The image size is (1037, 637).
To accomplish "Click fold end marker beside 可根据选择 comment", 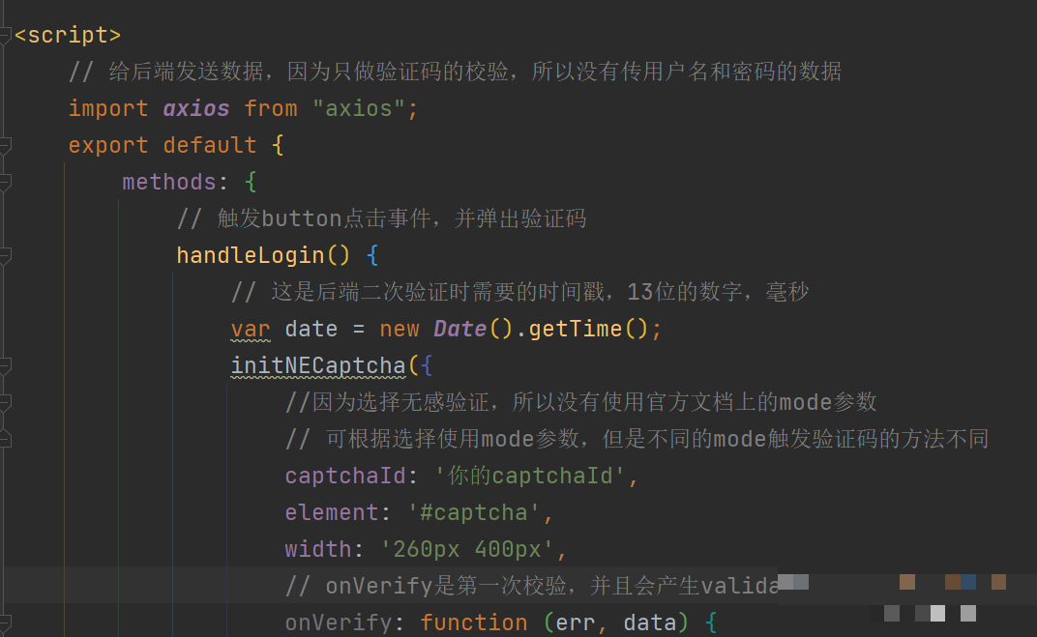I will [x=6, y=440].
